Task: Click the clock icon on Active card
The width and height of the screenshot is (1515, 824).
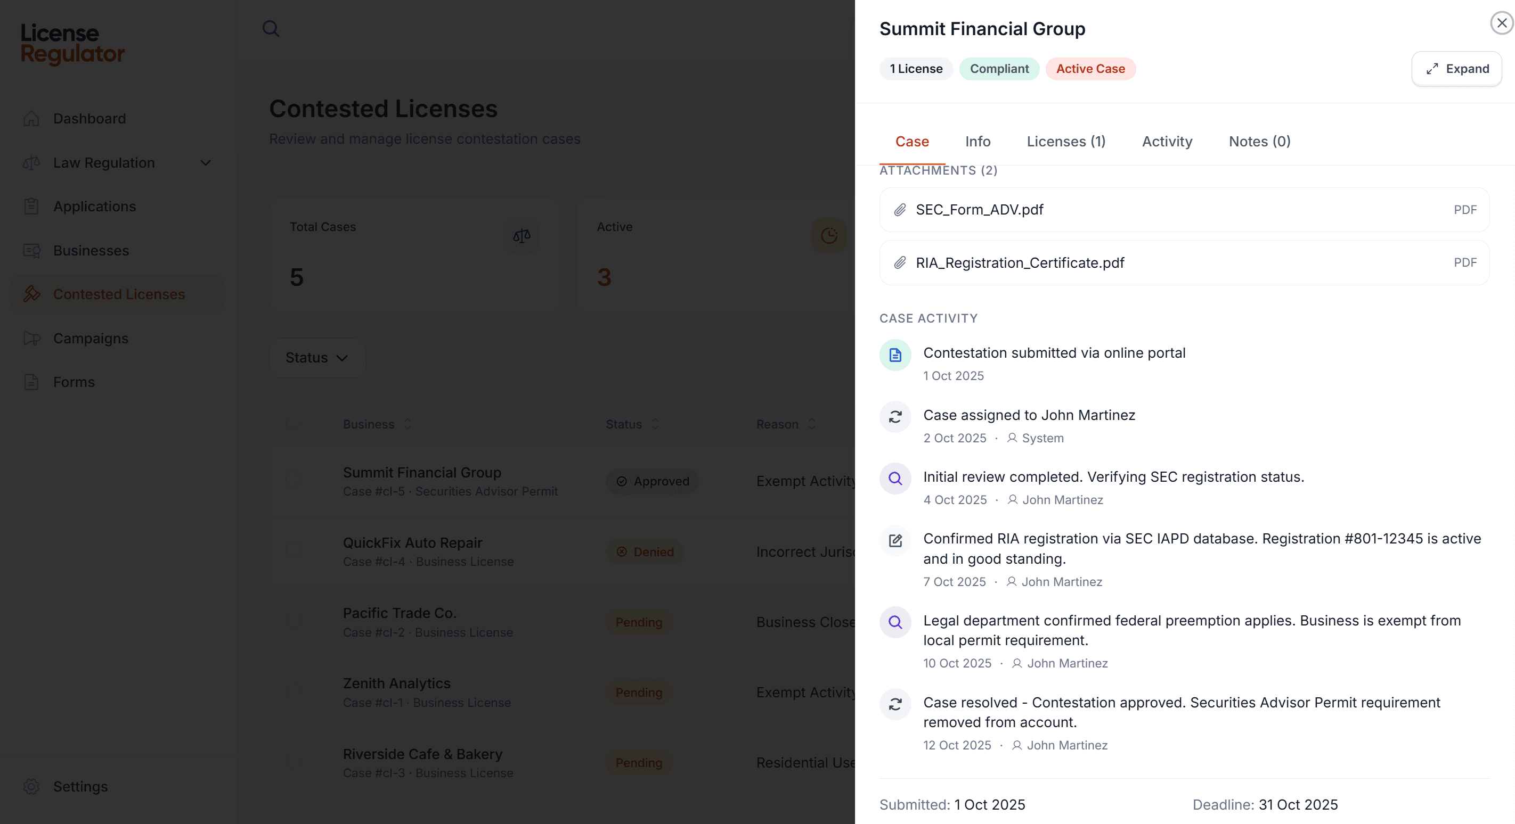Action: coord(829,236)
